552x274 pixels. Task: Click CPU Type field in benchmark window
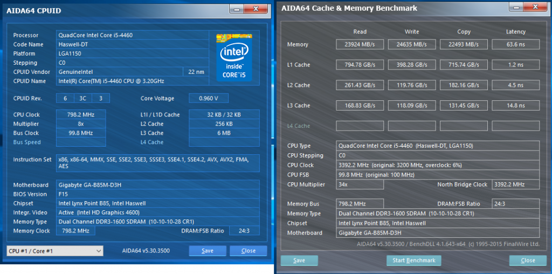(x=438, y=146)
